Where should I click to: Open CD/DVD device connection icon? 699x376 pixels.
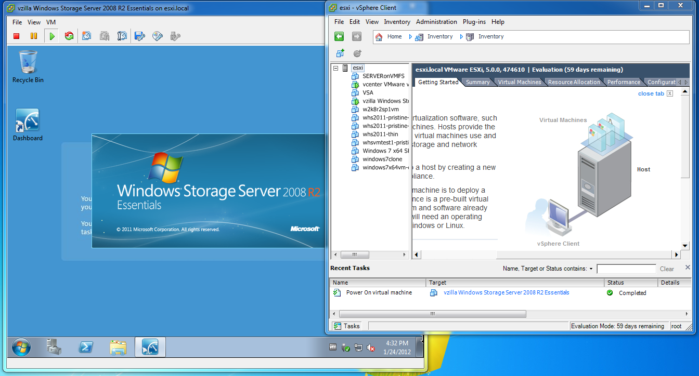(x=158, y=36)
